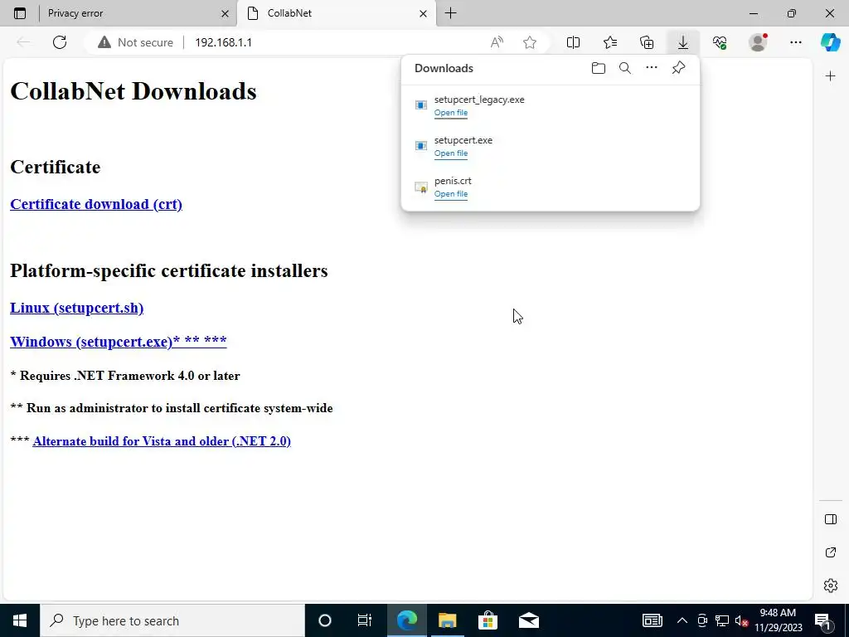Screen dimensions: 849x637
Task: Open the notification center icon
Action: [822, 620]
